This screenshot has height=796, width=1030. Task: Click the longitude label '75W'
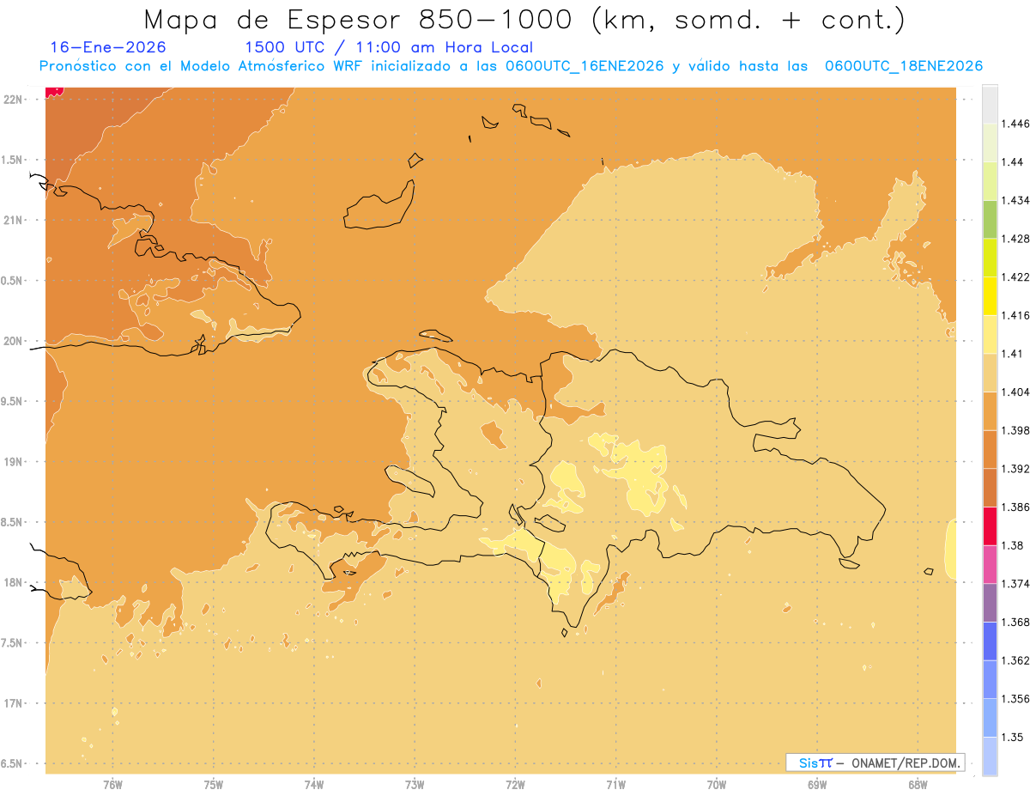tap(214, 784)
